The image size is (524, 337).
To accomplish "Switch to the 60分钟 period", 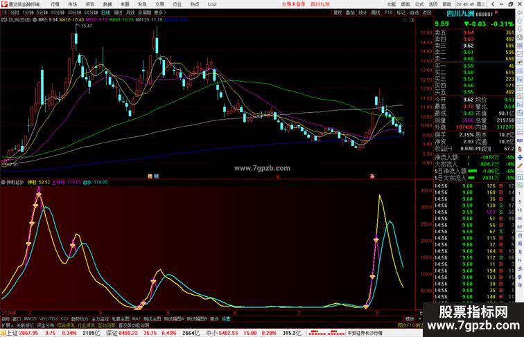I will pos(91,12).
